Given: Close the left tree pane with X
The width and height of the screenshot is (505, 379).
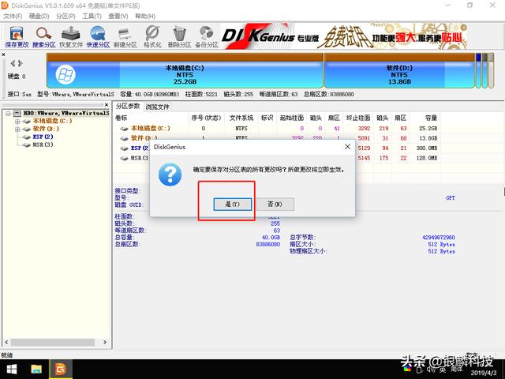Looking at the screenshot, I should [x=107, y=105].
